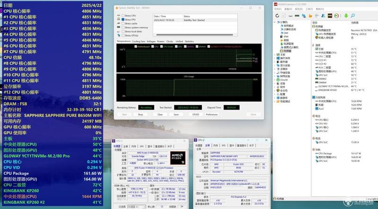Switch to the Cooling Fans tab

click(138, 42)
